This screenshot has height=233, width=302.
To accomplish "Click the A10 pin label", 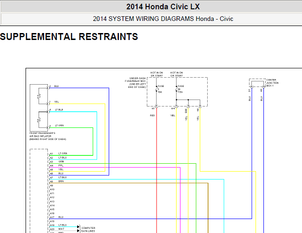I will (52, 189).
